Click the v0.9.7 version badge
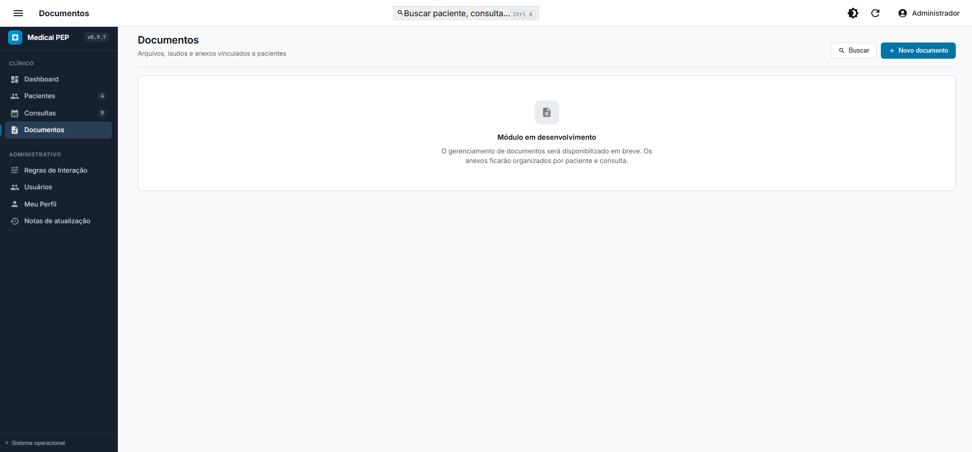972x452 pixels. coord(97,37)
